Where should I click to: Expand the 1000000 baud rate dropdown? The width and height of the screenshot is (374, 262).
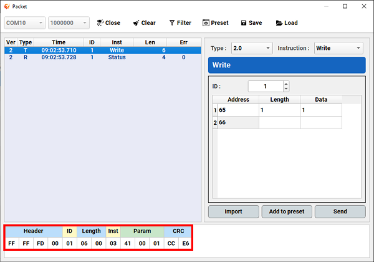(x=85, y=23)
